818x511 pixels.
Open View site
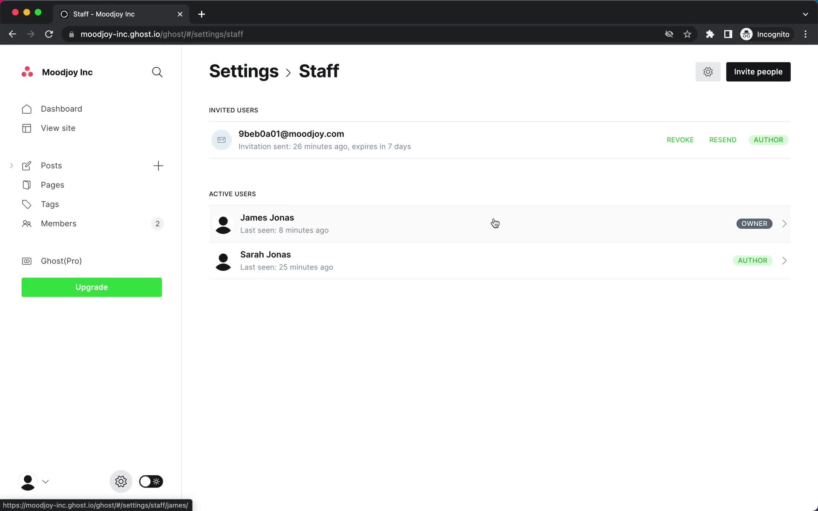pos(58,128)
